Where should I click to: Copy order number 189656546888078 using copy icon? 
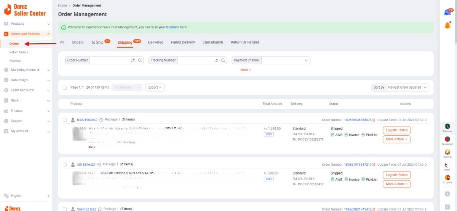(x=374, y=120)
